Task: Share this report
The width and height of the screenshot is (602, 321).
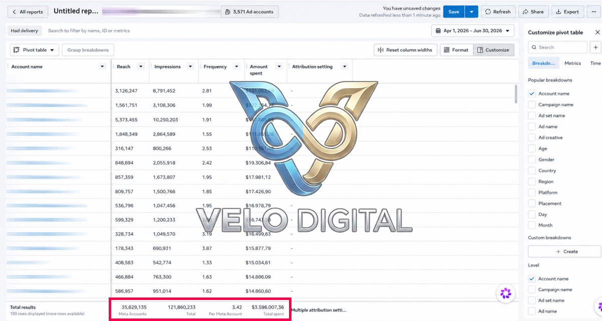Action: (x=533, y=12)
